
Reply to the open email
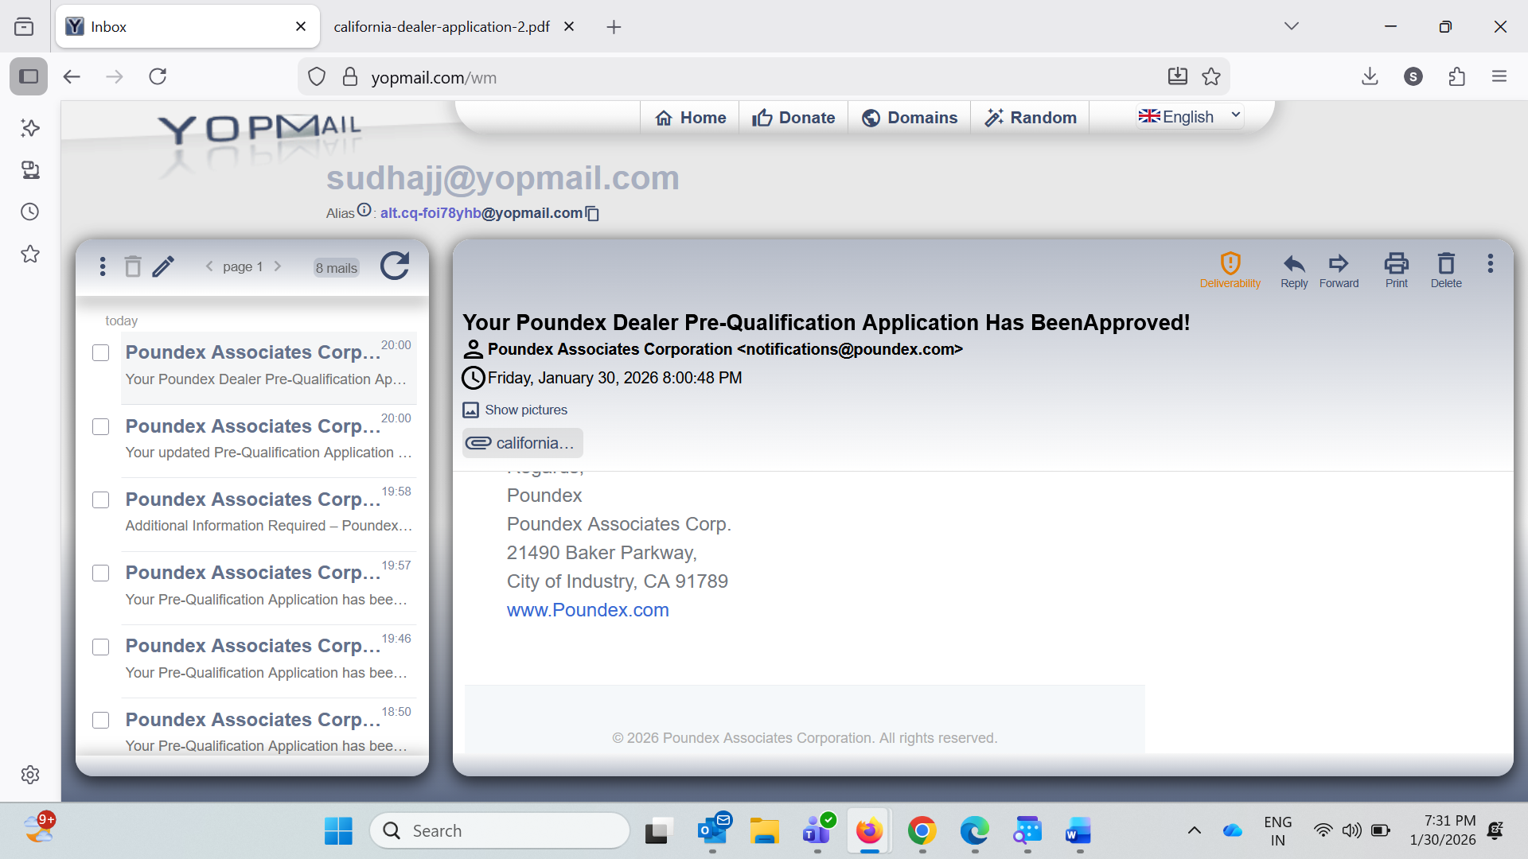pyautogui.click(x=1294, y=270)
